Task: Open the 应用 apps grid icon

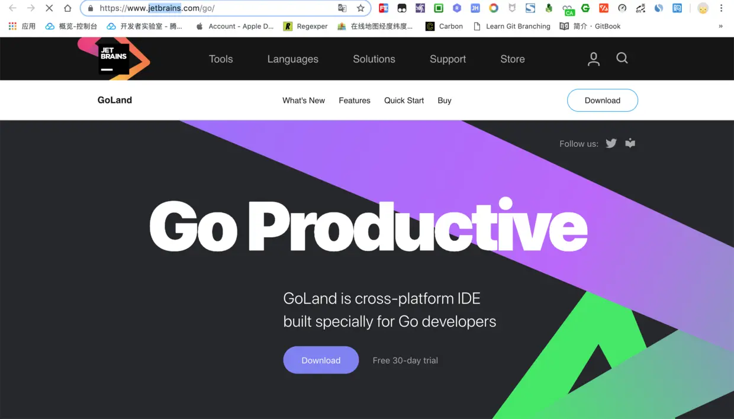Action: click(12, 26)
